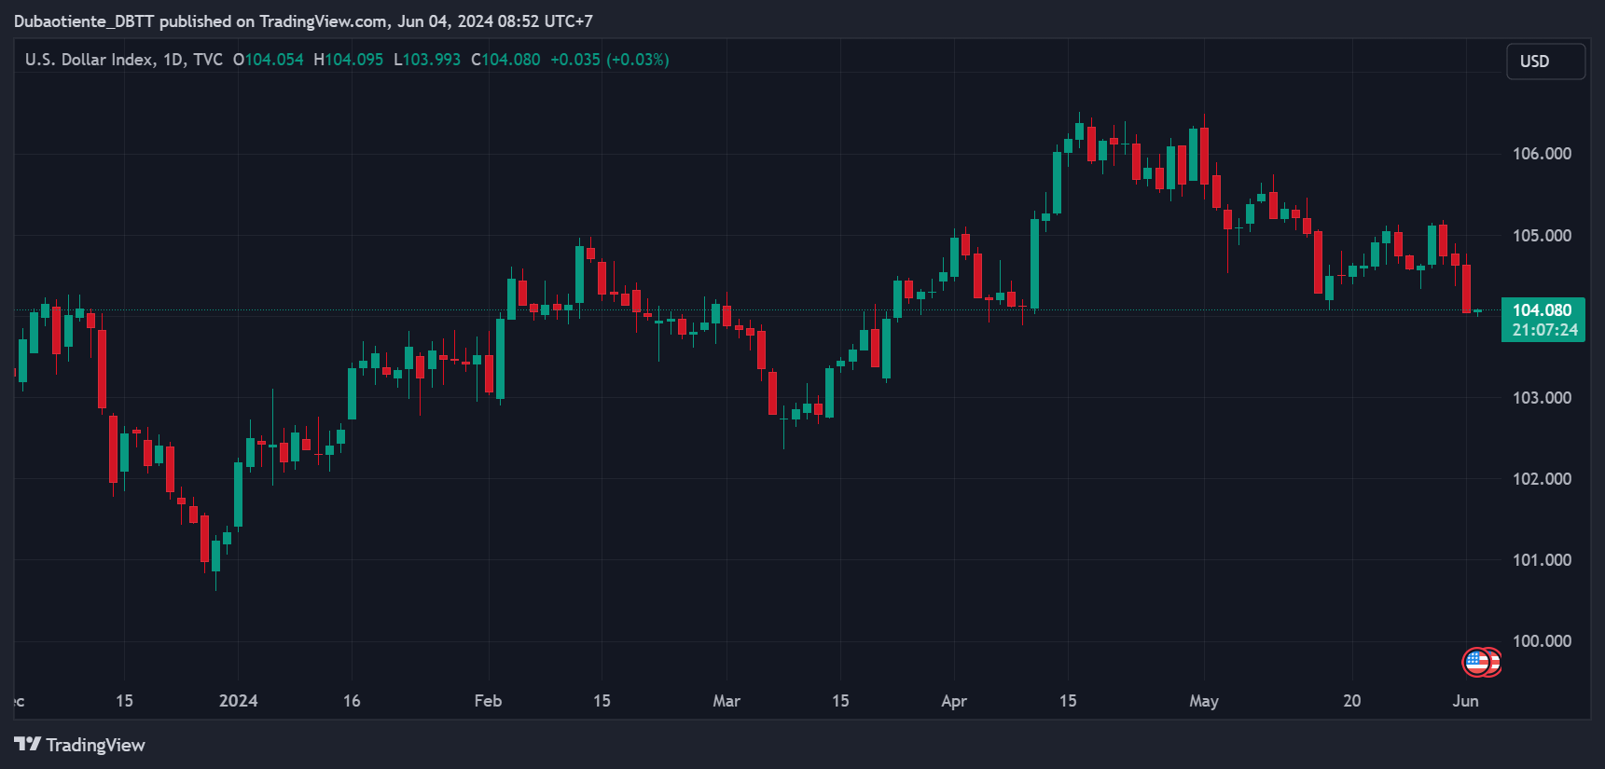Click the change value +0.035 (+0.03%)
1605x769 pixels.
point(610,60)
